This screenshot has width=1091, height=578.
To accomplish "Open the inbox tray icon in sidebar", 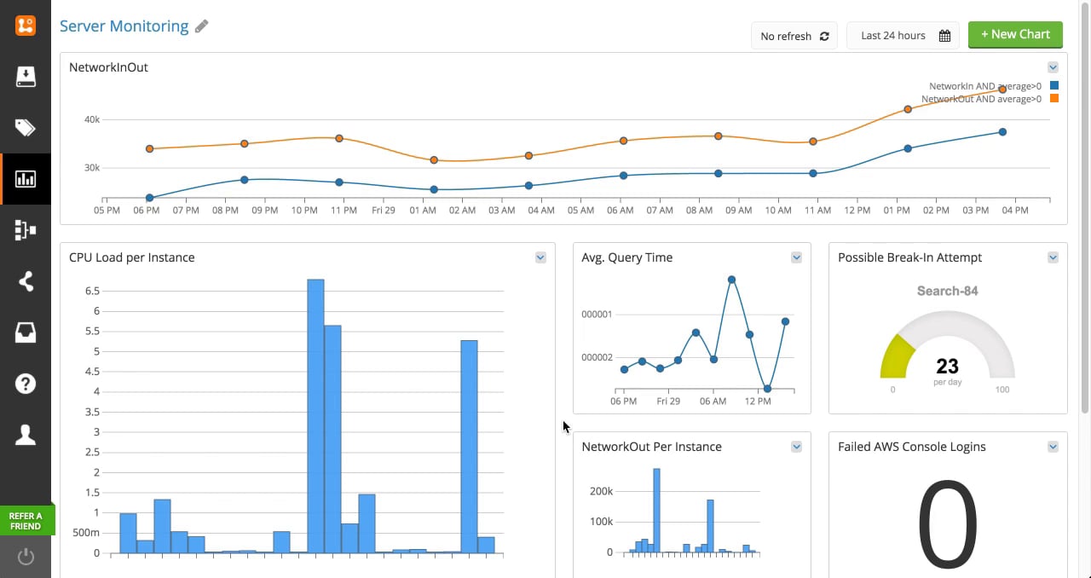I will pos(26,332).
